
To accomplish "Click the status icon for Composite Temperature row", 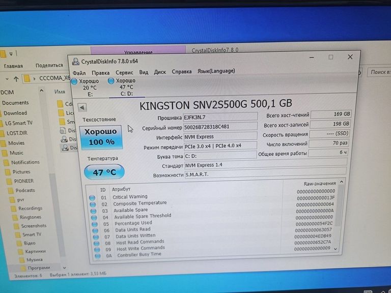I will tap(93, 204).
